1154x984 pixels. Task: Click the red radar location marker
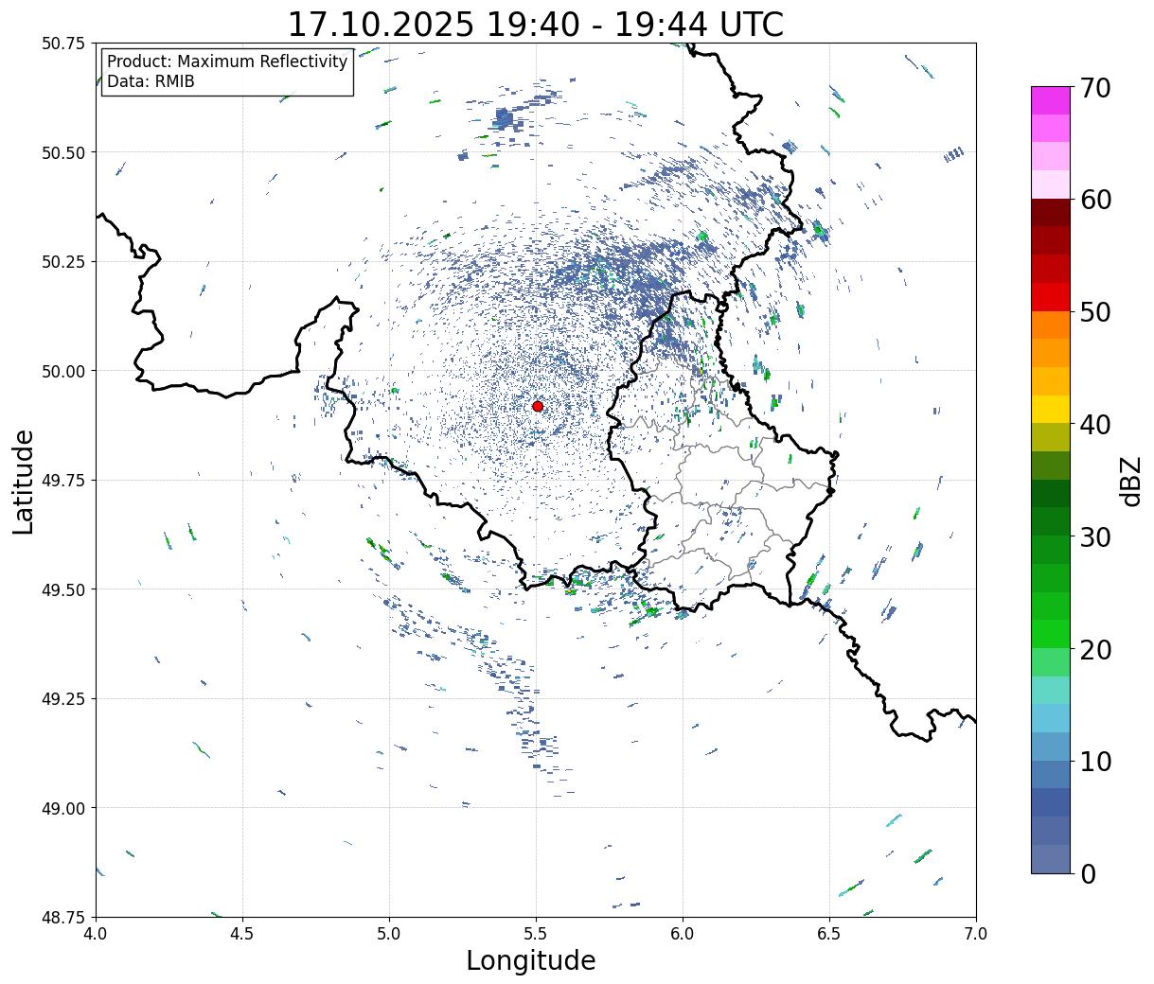click(538, 406)
